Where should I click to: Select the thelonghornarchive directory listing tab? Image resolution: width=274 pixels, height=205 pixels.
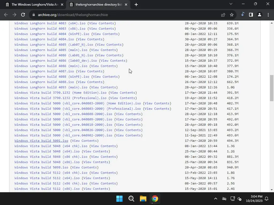point(98,5)
